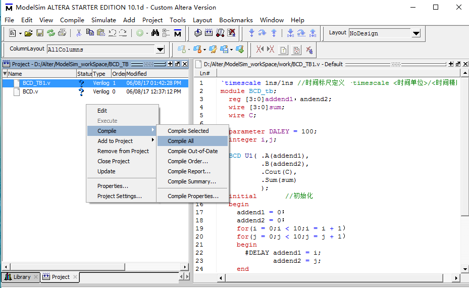
Task: Open the ColumnLayout AllColumns dropdown arrow
Action: 161,50
